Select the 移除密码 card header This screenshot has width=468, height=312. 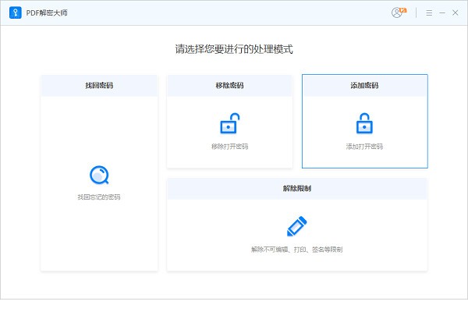click(x=229, y=85)
